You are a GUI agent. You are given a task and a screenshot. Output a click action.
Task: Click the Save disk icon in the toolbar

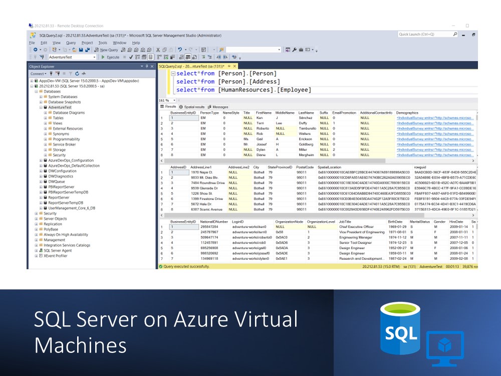[81, 50]
